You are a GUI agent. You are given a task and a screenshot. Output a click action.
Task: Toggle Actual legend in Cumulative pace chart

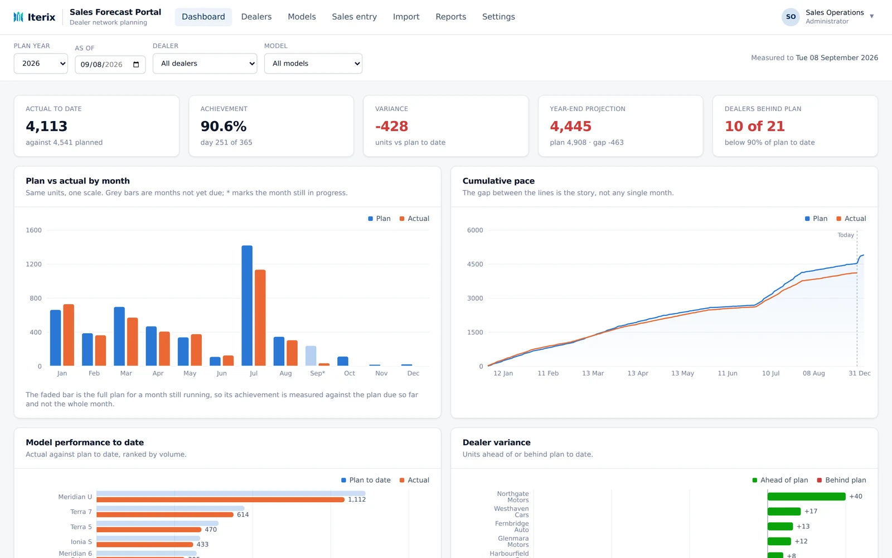coord(851,219)
